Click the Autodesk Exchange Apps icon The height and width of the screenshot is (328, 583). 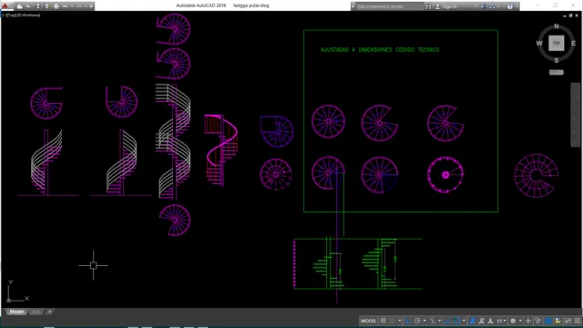[x=483, y=6]
